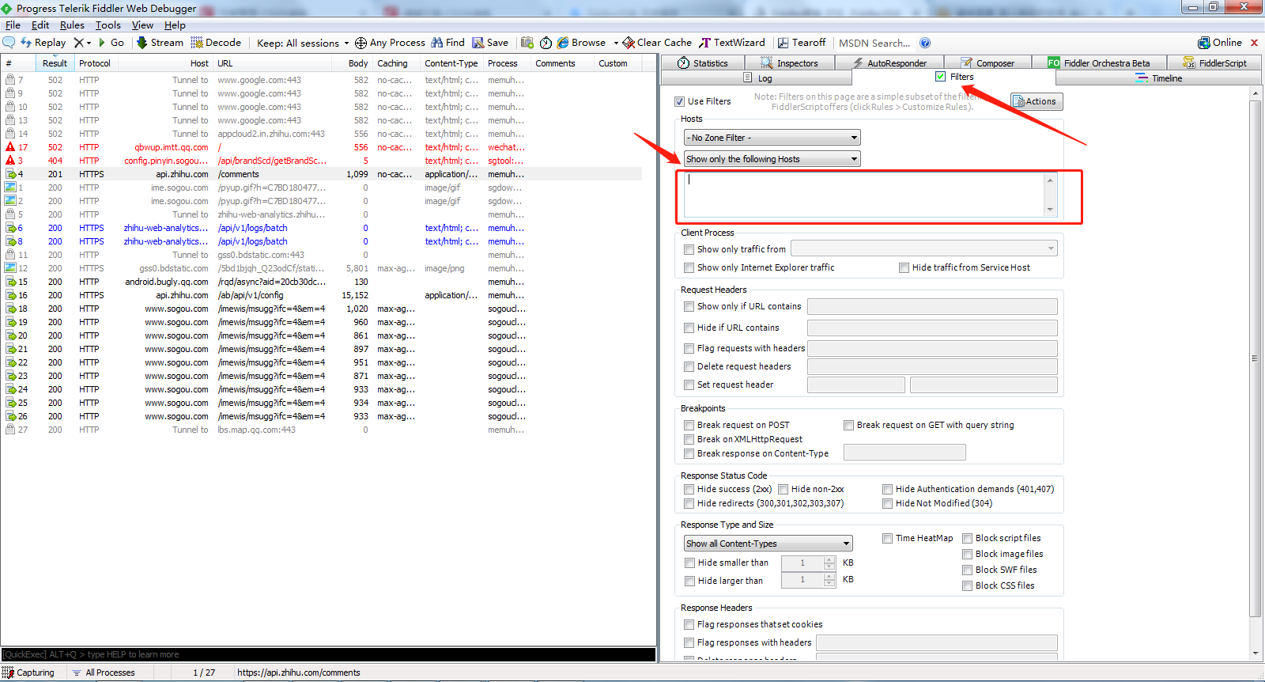Image resolution: width=1265 pixels, height=682 pixels.
Task: Switch to the Composer tab
Action: coord(987,63)
